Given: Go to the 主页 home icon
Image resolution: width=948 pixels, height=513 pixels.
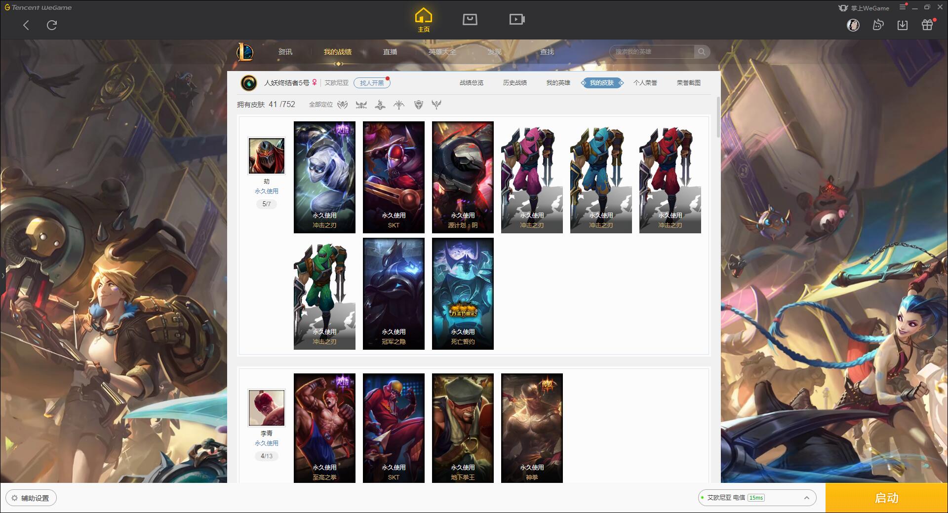Looking at the screenshot, I should (423, 20).
